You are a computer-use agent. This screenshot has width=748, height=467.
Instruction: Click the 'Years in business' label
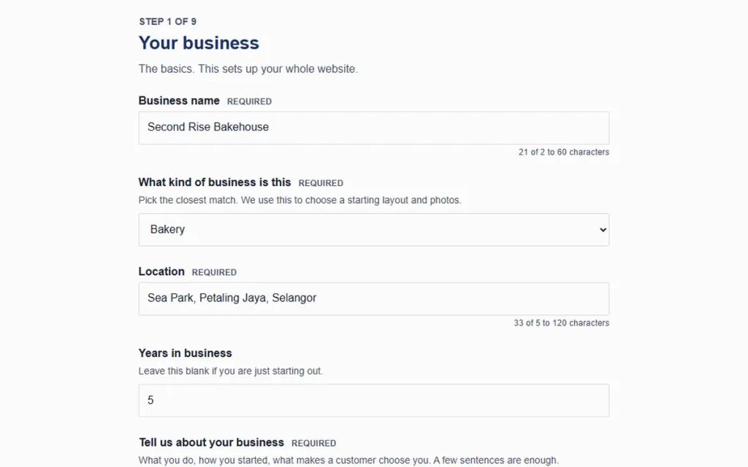coord(185,353)
